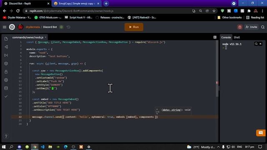Screen dimensions: 267x150
Task: Invite collaborators to the repl
Action: tap(251, 27)
